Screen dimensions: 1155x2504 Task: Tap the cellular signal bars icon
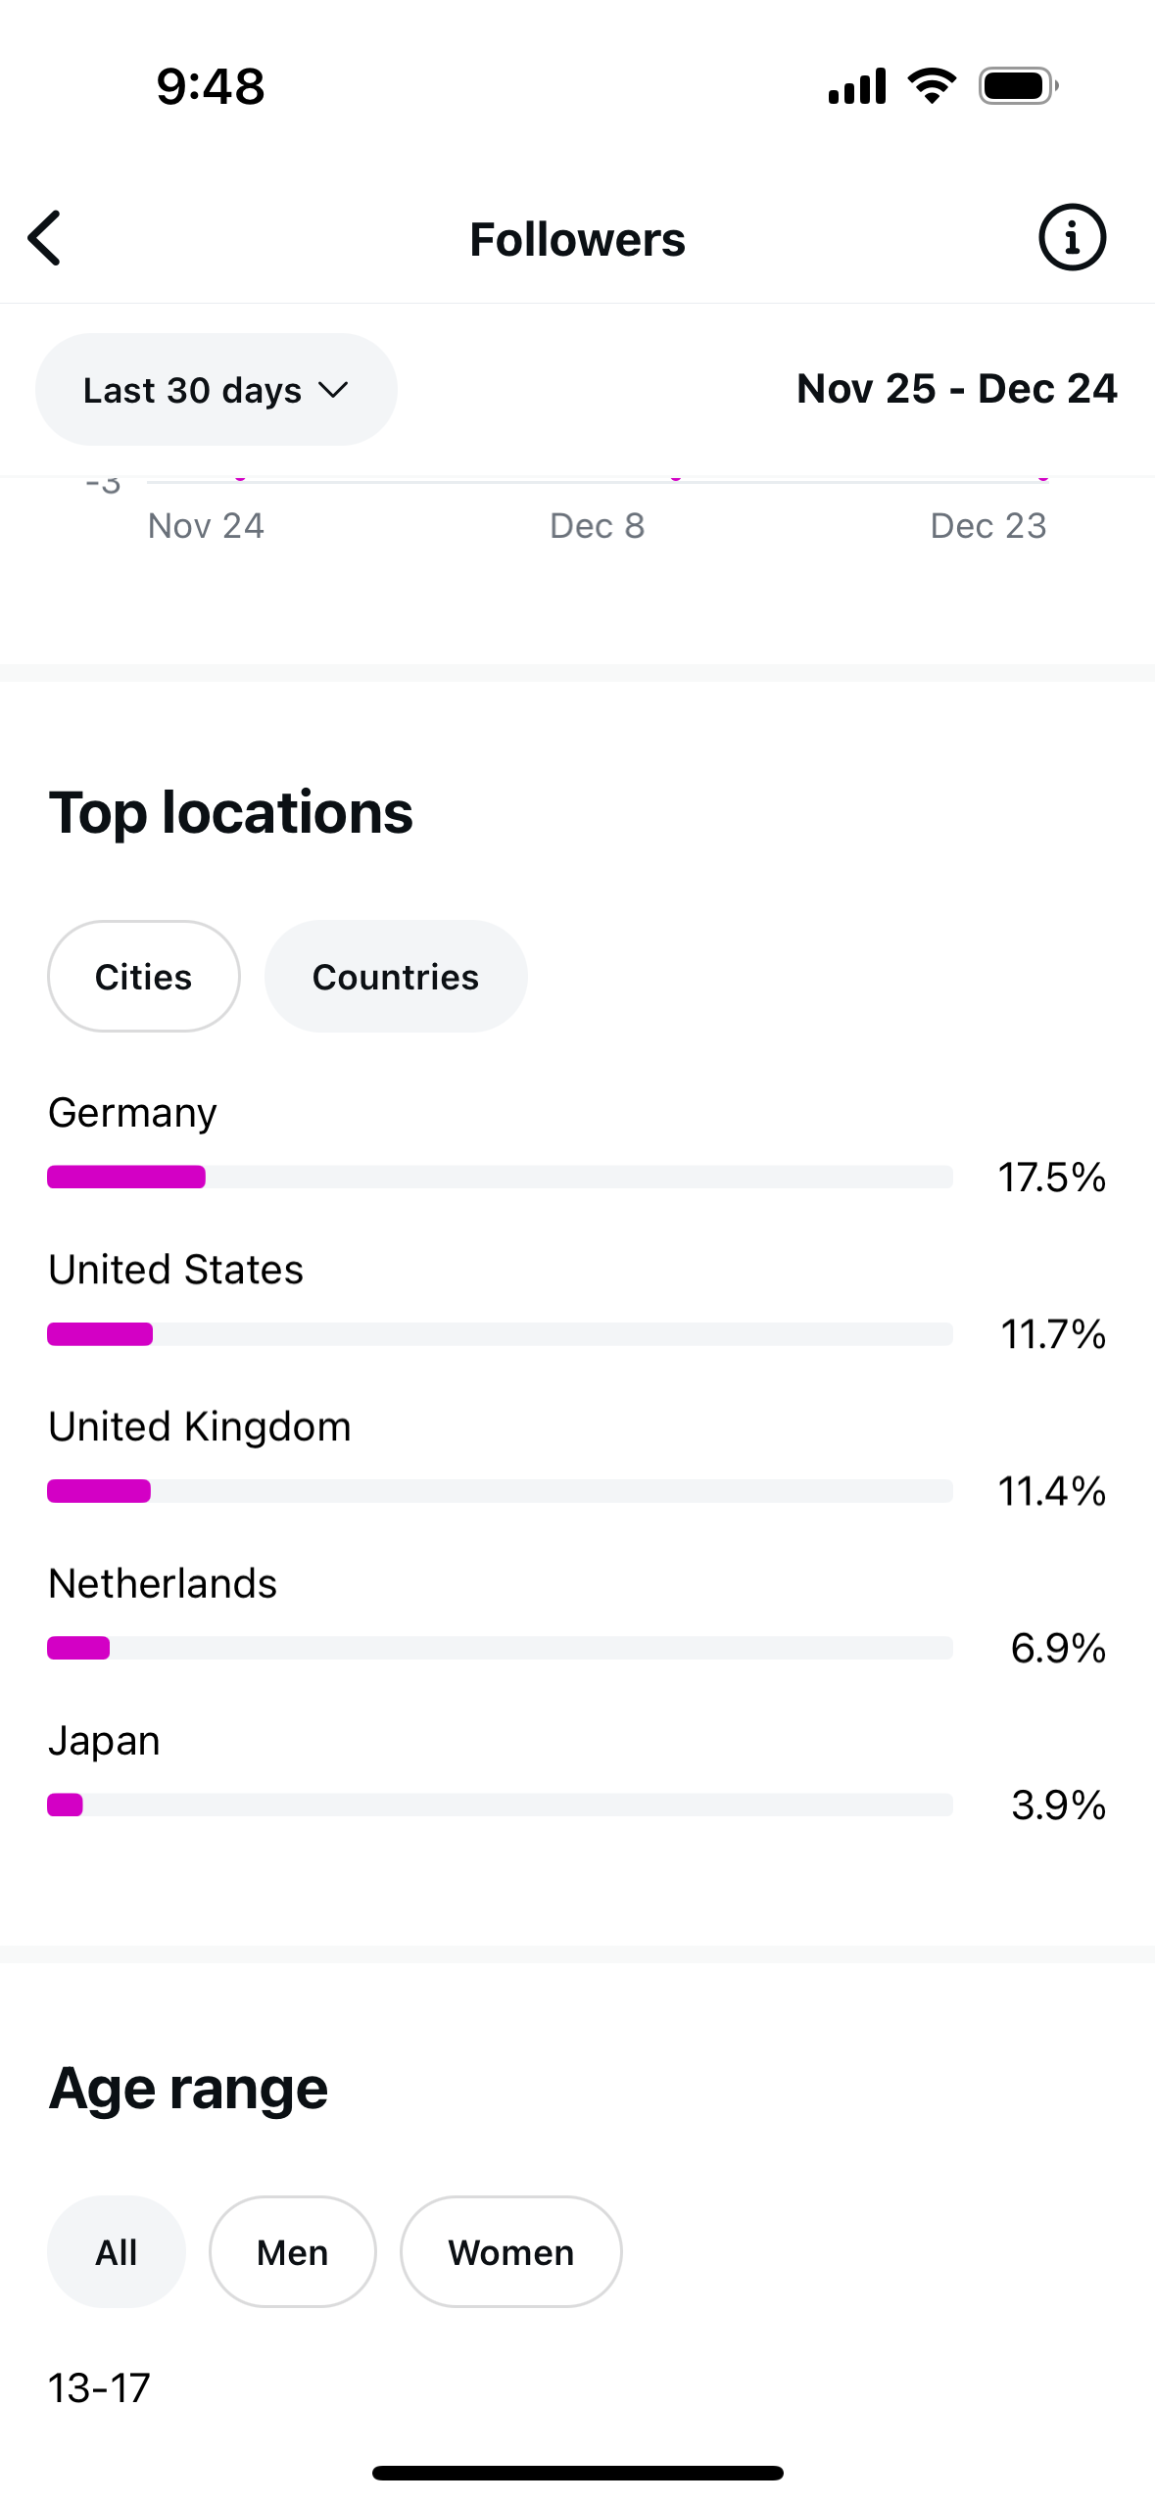click(857, 86)
